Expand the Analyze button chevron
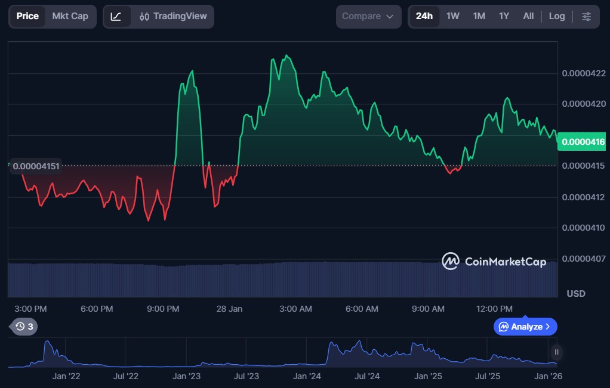This screenshot has height=388, width=610. pyautogui.click(x=548, y=327)
